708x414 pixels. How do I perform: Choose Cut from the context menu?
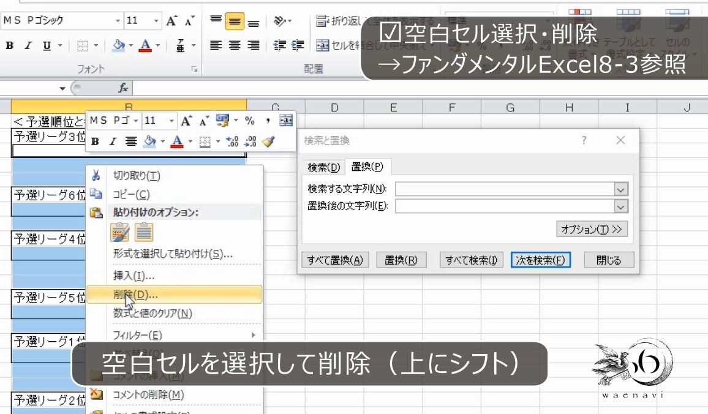pos(175,176)
